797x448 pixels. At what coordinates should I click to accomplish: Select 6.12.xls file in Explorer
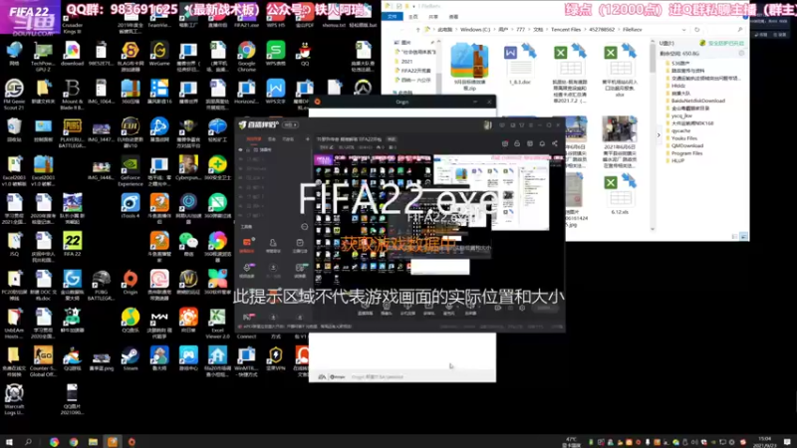click(620, 195)
